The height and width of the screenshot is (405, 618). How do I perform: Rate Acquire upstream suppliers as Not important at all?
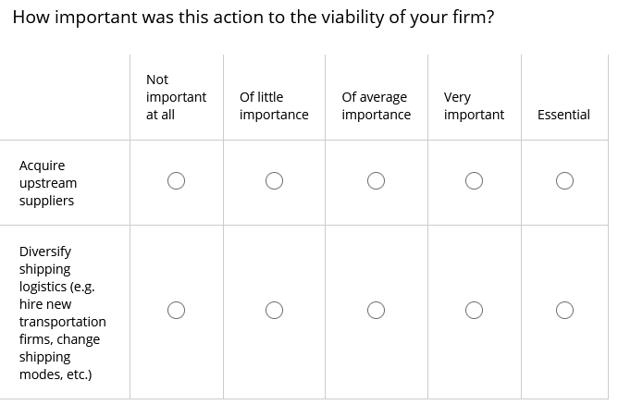(176, 181)
